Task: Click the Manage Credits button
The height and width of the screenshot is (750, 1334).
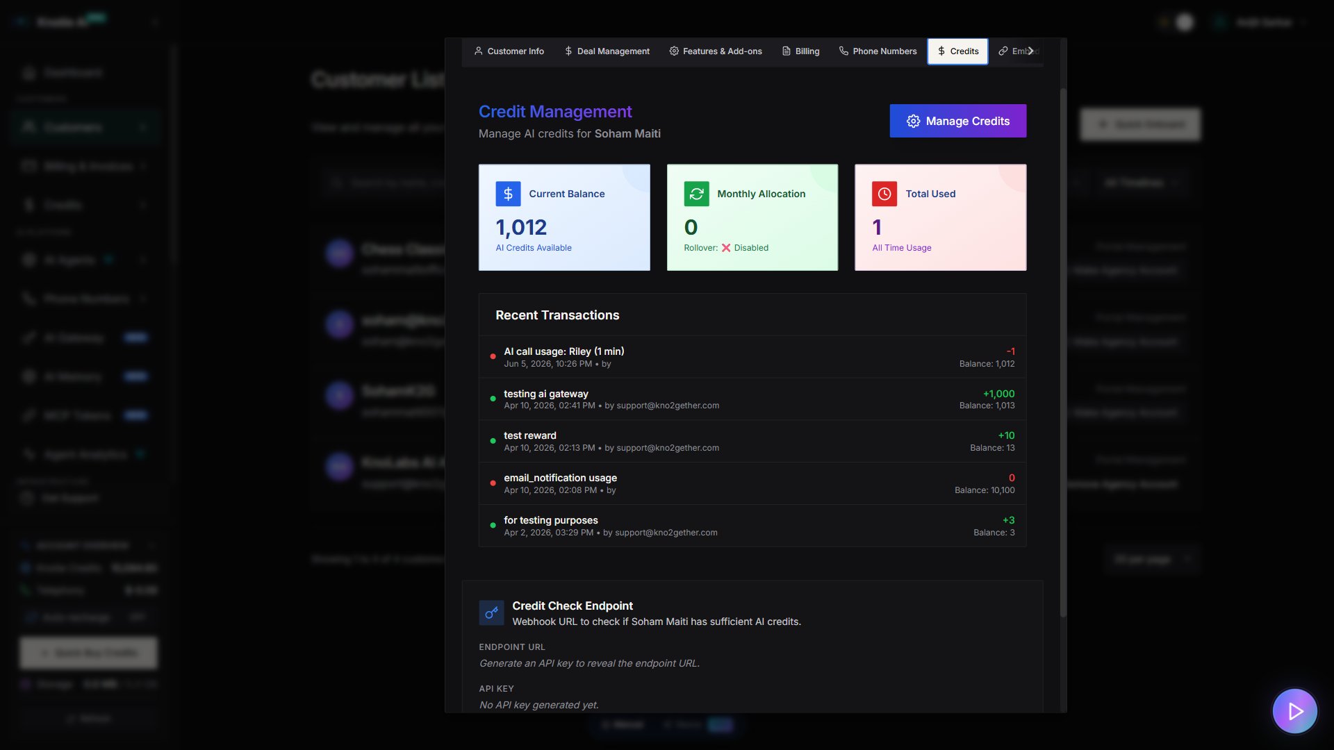Action: coord(957,121)
